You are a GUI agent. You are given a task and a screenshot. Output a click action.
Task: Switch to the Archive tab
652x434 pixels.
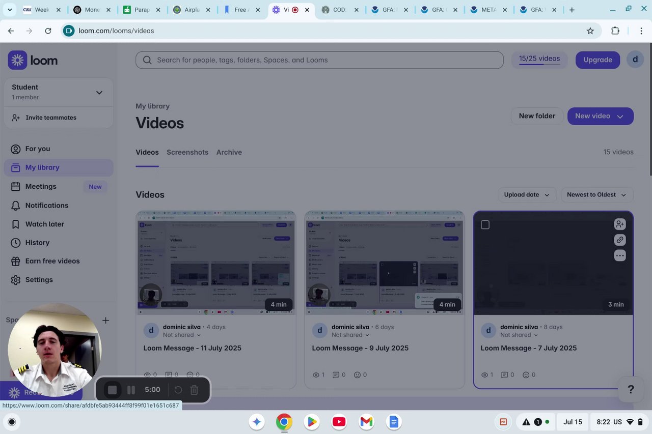pyautogui.click(x=229, y=152)
